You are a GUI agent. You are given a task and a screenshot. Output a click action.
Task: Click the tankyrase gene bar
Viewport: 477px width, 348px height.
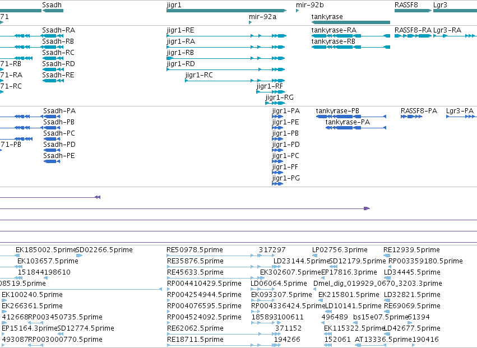tap(351, 22)
